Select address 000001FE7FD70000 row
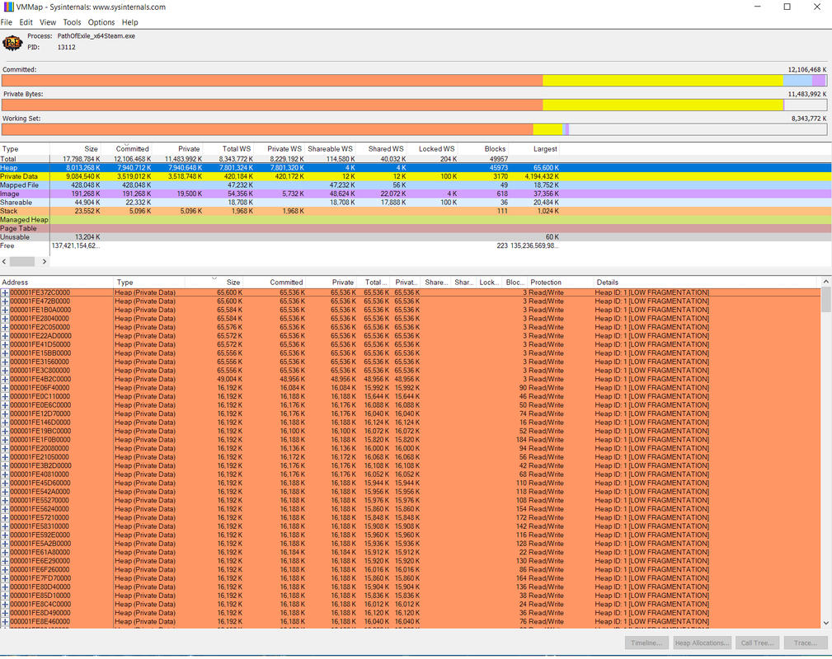Viewport: 832px width, 659px height. tap(410, 578)
